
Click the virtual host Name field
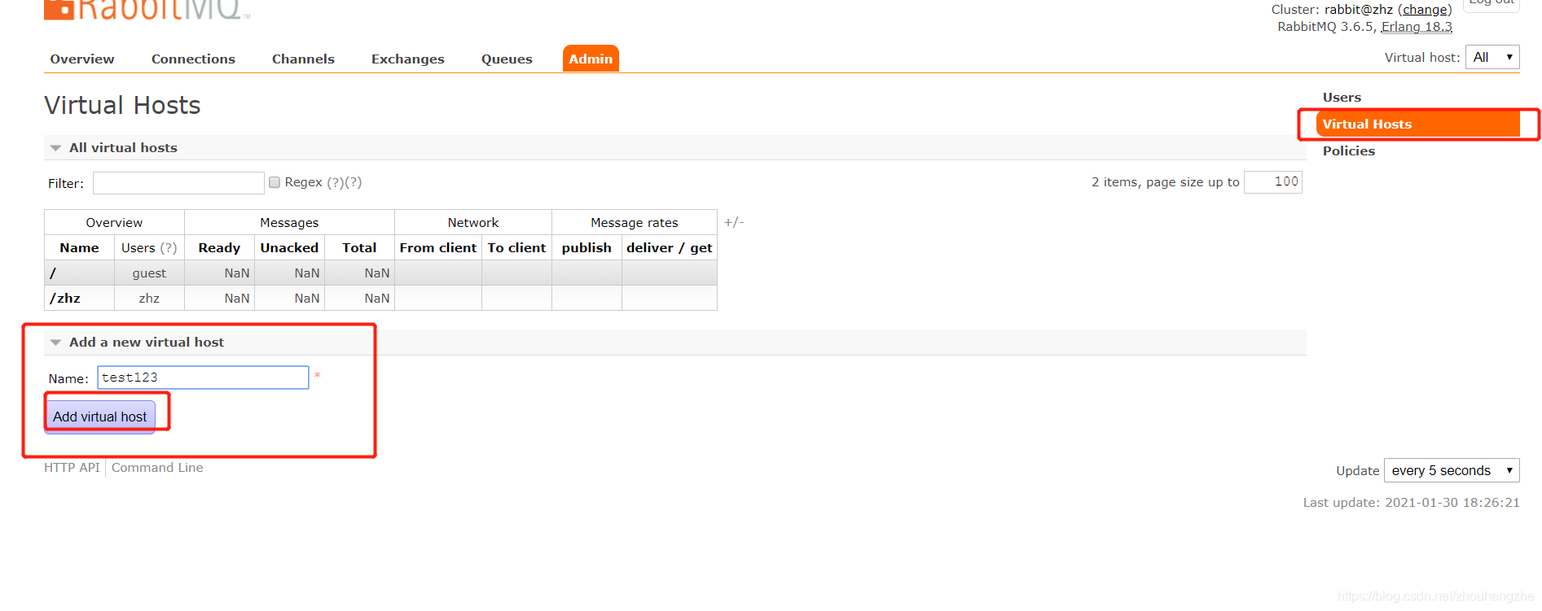pyautogui.click(x=203, y=378)
